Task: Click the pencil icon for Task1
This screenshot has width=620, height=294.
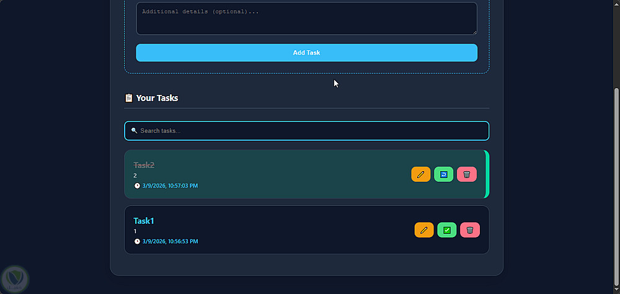Action: click(x=424, y=230)
